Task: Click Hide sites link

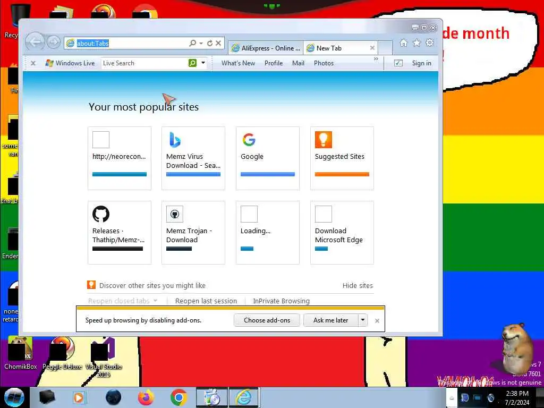Action: click(358, 285)
